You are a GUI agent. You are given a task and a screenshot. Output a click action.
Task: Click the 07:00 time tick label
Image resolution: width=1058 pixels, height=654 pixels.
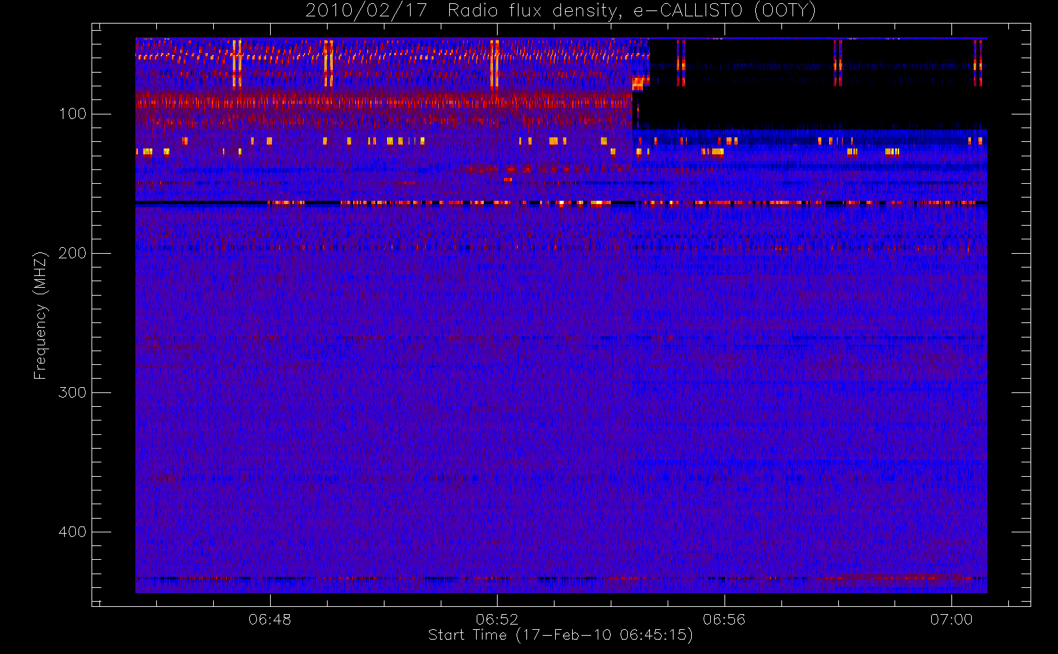(951, 619)
